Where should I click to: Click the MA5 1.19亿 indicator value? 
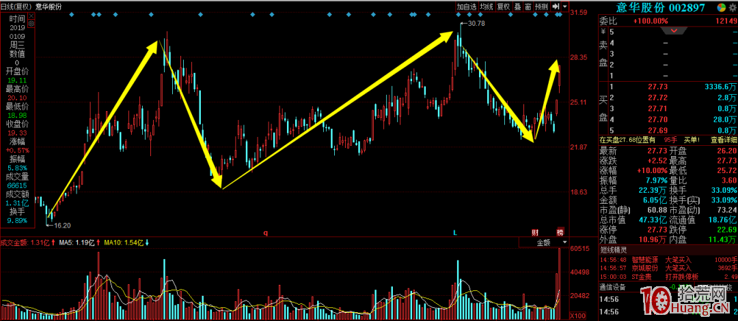(75, 243)
